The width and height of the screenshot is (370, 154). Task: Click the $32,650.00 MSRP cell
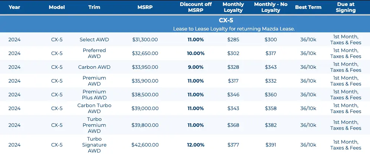[145, 53]
